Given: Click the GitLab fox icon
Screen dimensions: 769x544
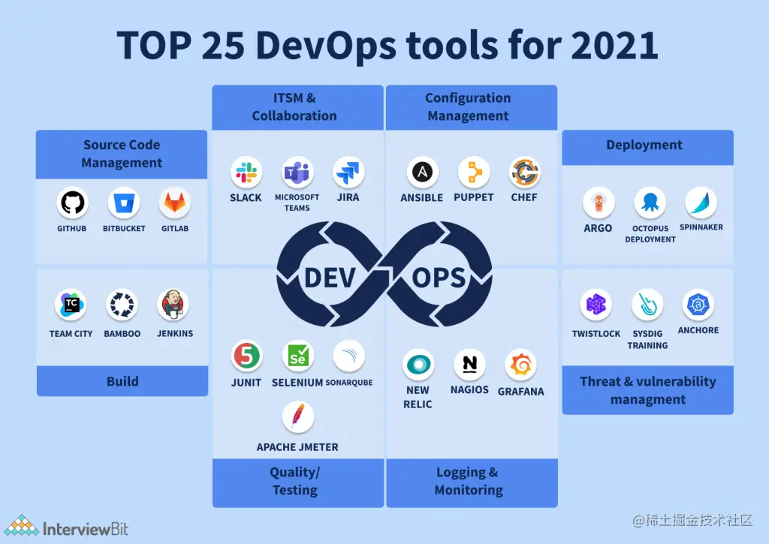Looking at the screenshot, I should coord(174,203).
